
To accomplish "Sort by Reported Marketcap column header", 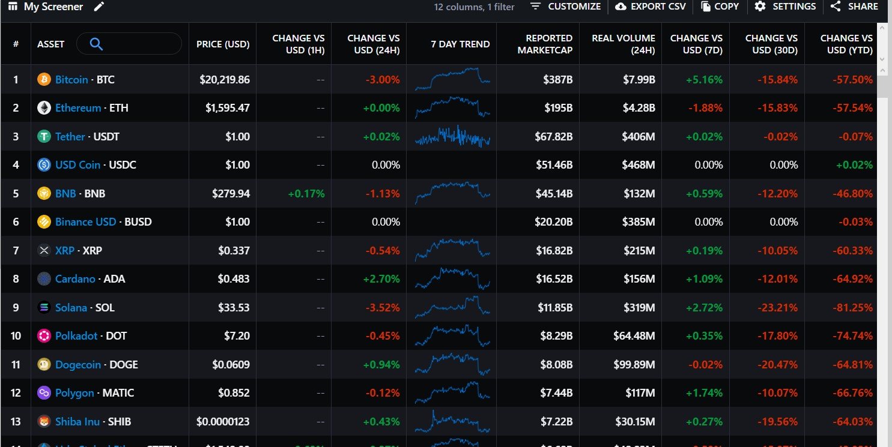I will [x=546, y=44].
